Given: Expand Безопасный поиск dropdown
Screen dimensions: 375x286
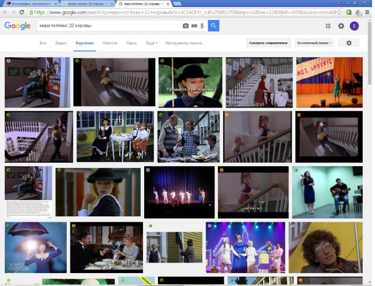Looking at the screenshot, I should pos(314,43).
